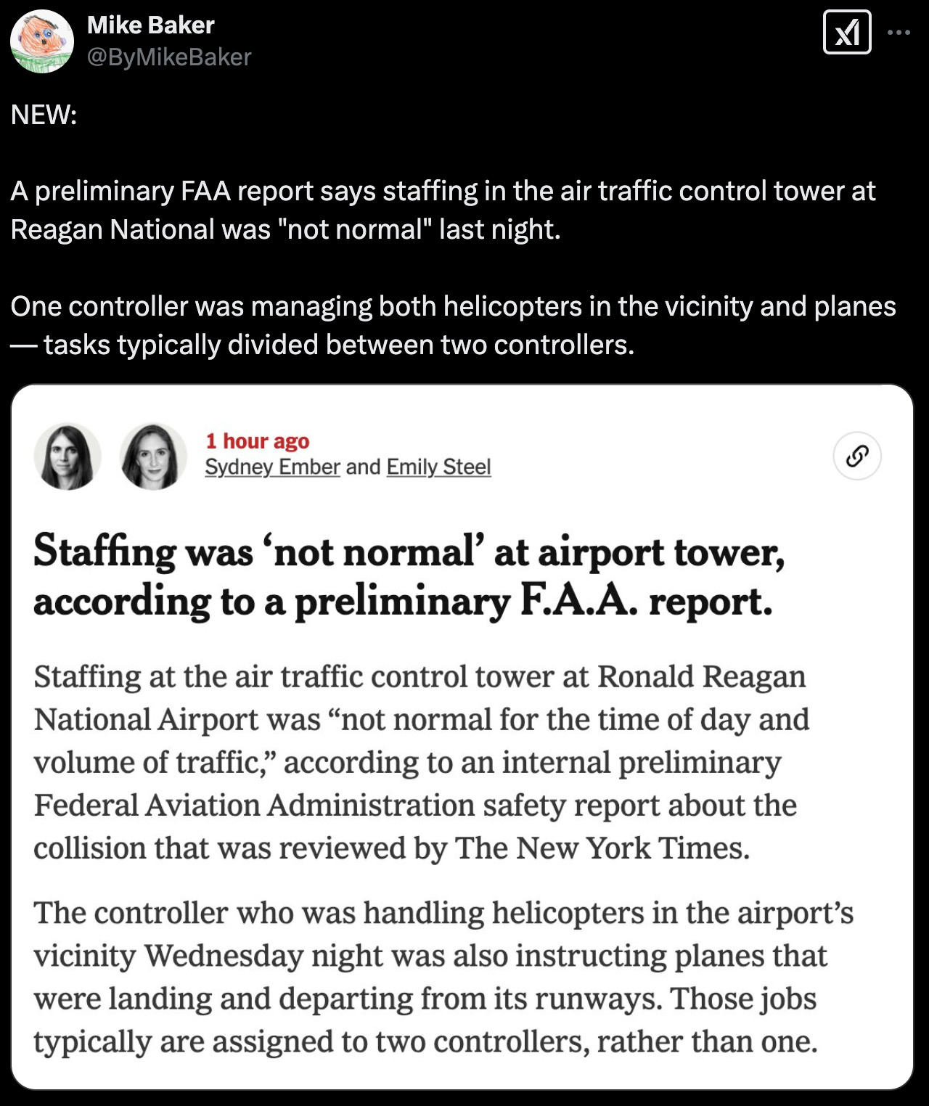Open the post's three-dot more options menu
929x1106 pixels.
pos(899,32)
